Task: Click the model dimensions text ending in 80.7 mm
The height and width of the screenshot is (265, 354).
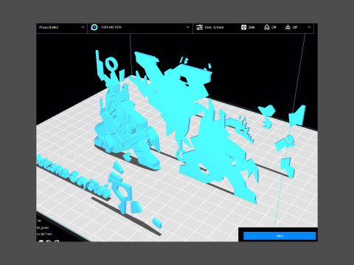Action: [44, 234]
